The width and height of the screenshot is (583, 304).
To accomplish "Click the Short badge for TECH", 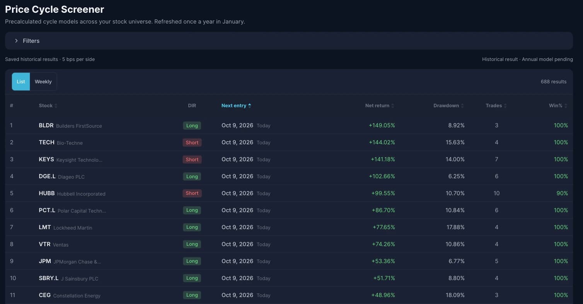I will tap(192, 142).
